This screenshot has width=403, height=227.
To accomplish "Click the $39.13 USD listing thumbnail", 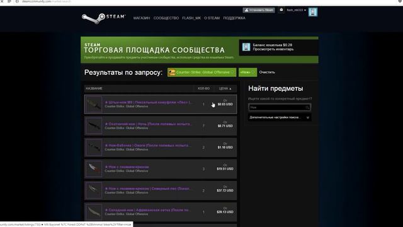I will point(94,212).
